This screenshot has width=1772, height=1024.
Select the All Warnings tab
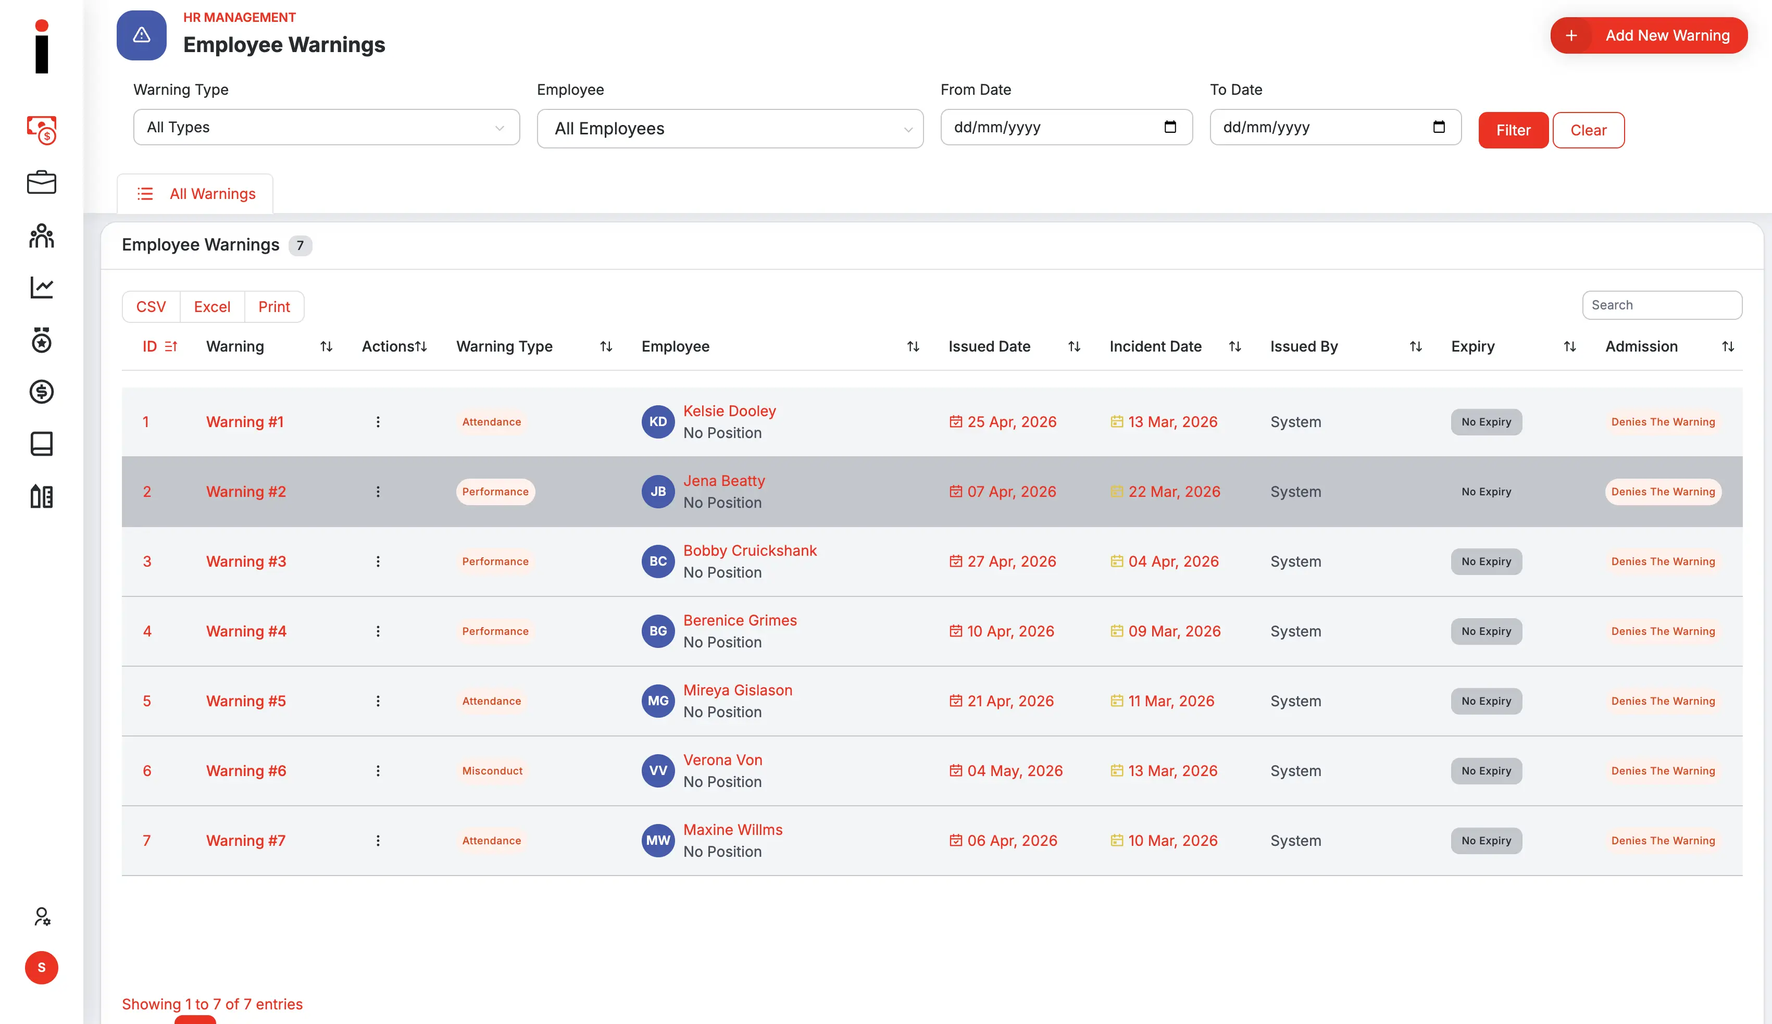pyautogui.click(x=195, y=193)
